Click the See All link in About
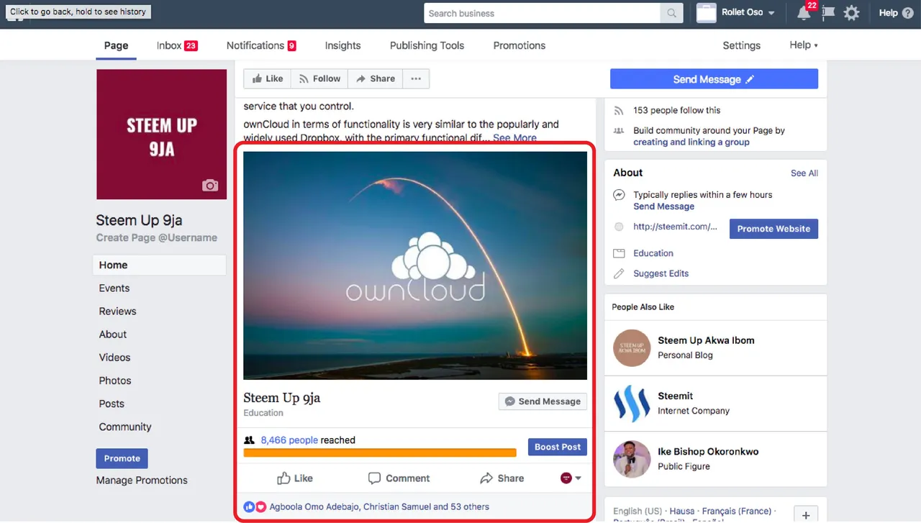Viewport: 921px width, 523px height. point(804,173)
